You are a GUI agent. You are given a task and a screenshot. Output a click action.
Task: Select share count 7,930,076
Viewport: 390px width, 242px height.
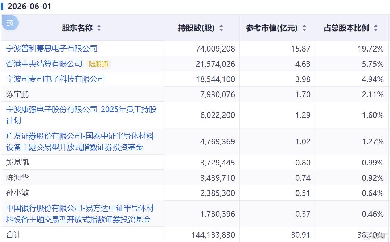click(218, 94)
